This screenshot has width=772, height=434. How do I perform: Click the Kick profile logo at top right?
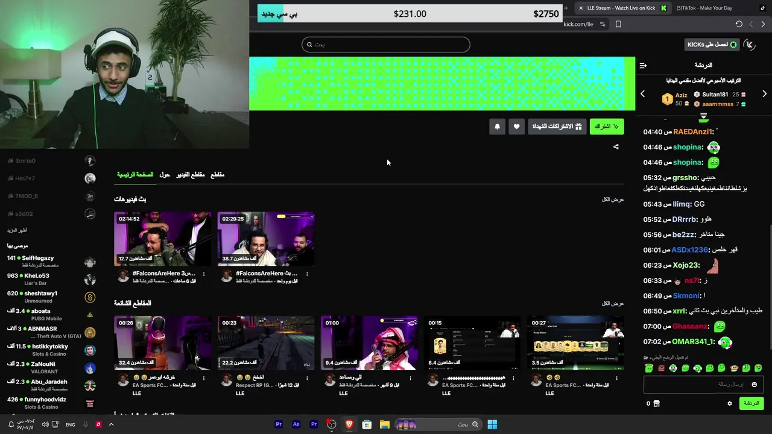coord(750,44)
